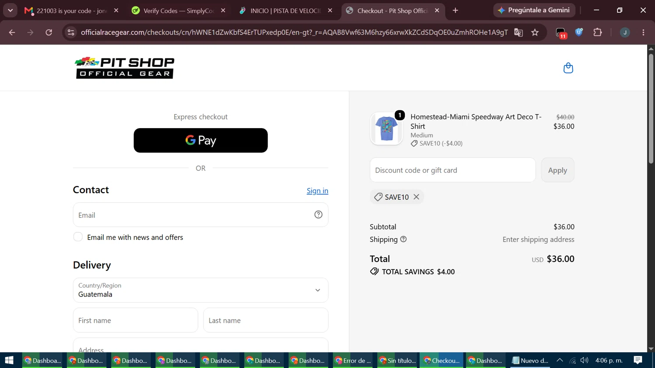Open the Sin título taskbar window
Viewport: 655px width, 368px height.
coord(397,360)
